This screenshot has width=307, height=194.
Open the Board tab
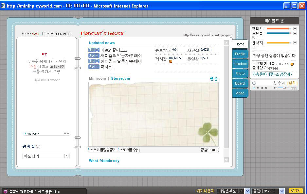[x=240, y=83]
